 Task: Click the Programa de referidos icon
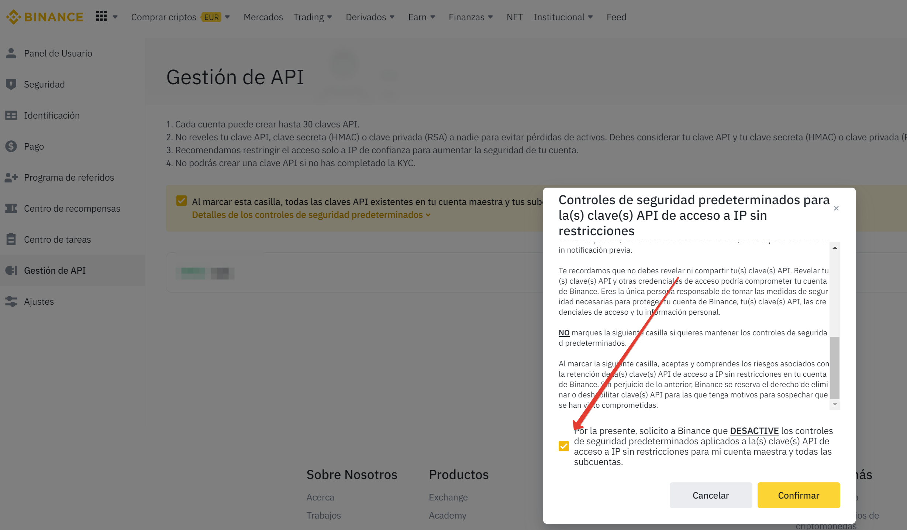[11, 177]
